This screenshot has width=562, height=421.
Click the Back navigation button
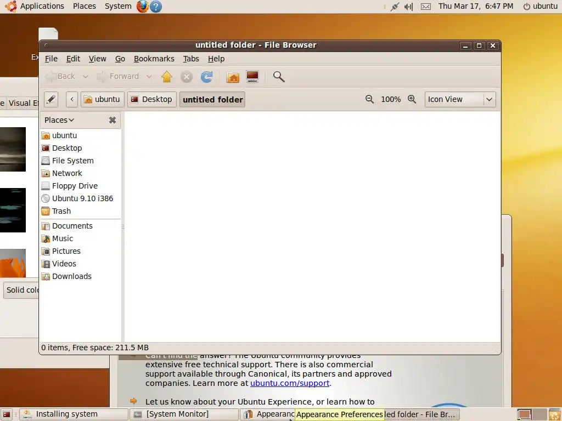coord(60,77)
